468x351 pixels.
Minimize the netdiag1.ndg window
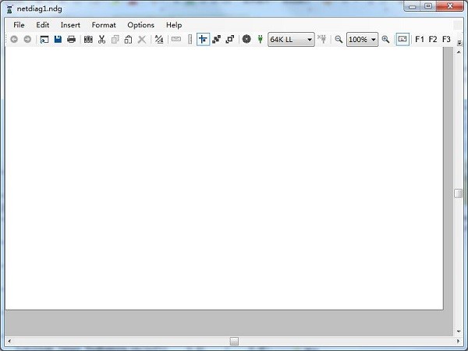(412, 6)
